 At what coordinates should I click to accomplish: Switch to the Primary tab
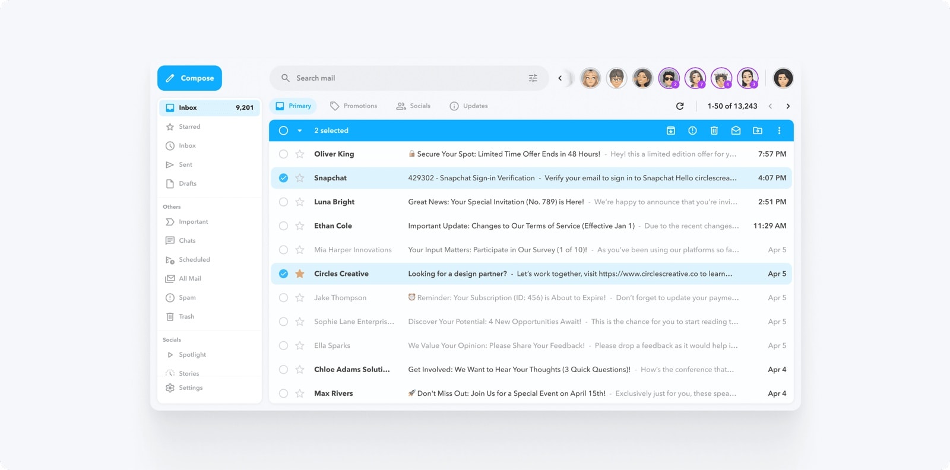tap(293, 106)
